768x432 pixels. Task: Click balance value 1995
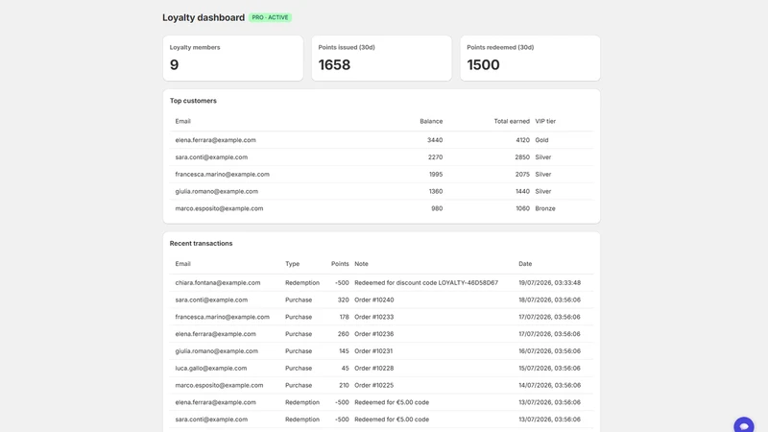click(x=436, y=175)
